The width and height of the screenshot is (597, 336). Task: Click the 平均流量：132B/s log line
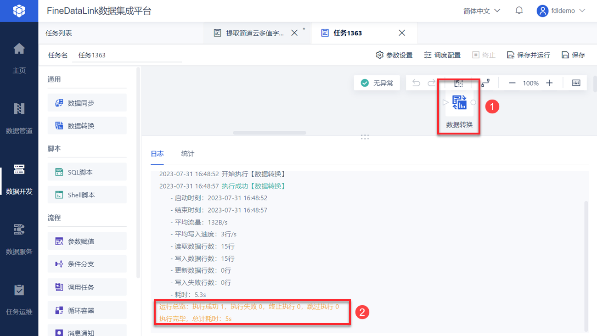pyautogui.click(x=198, y=222)
